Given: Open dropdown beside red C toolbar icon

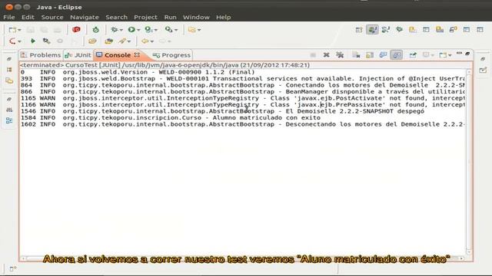Looking at the screenshot, I should (x=19, y=41).
